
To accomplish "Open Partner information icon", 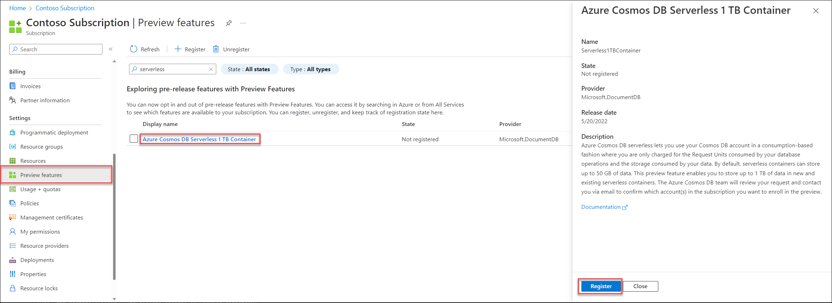I will pyautogui.click(x=13, y=100).
